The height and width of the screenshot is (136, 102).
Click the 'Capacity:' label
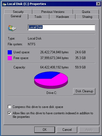20,67
